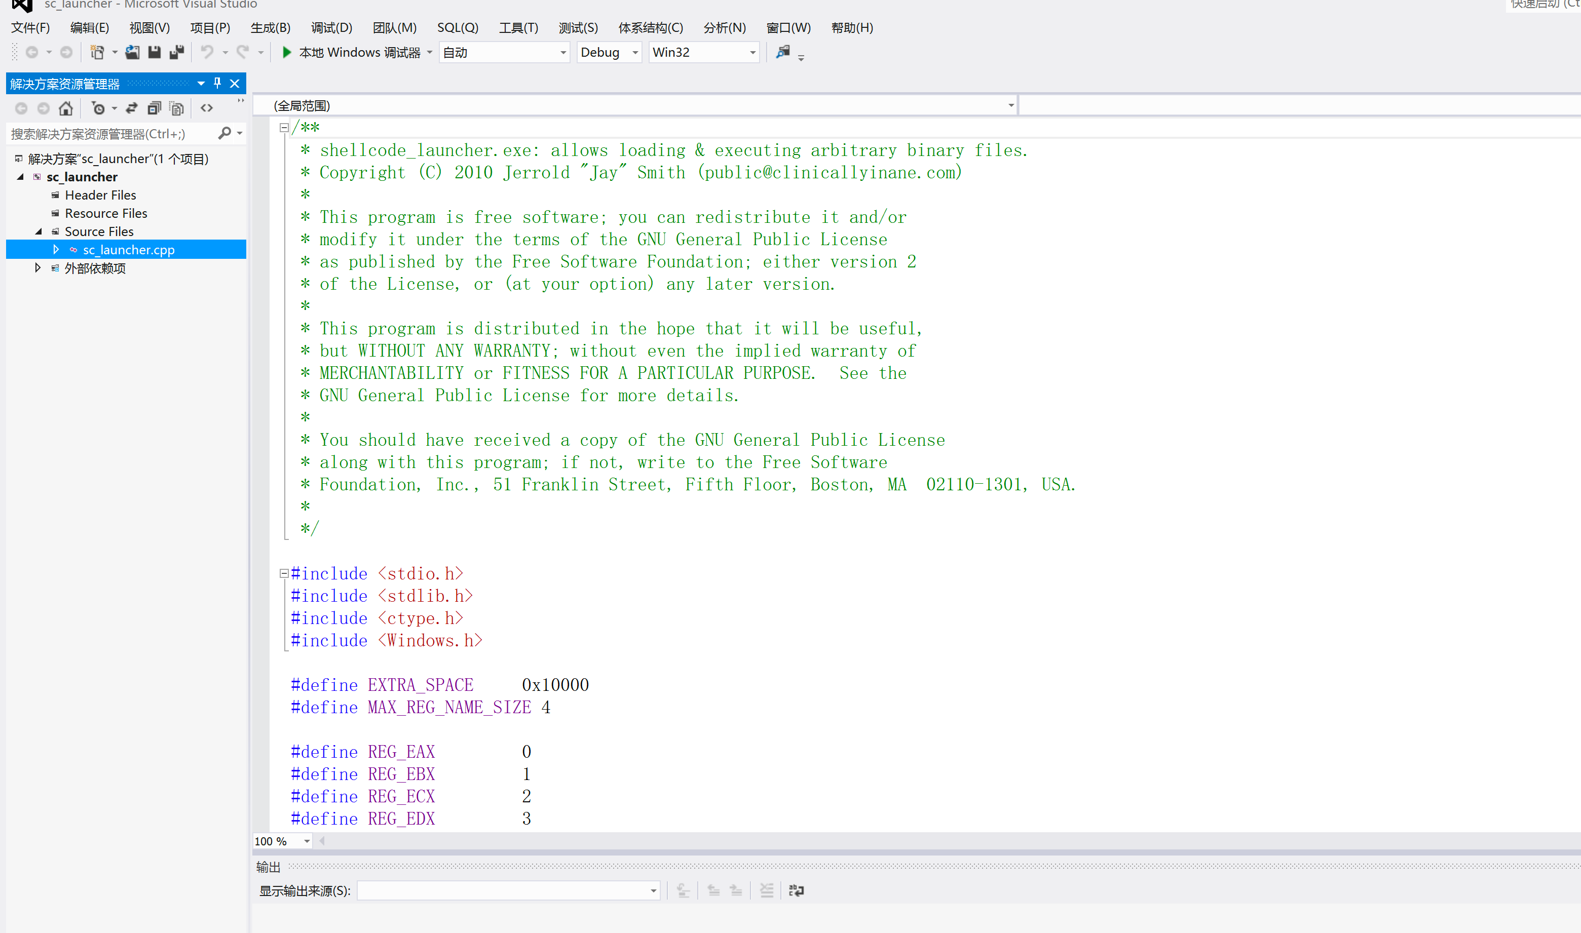Open the 视图(V) menu

[x=149, y=28]
